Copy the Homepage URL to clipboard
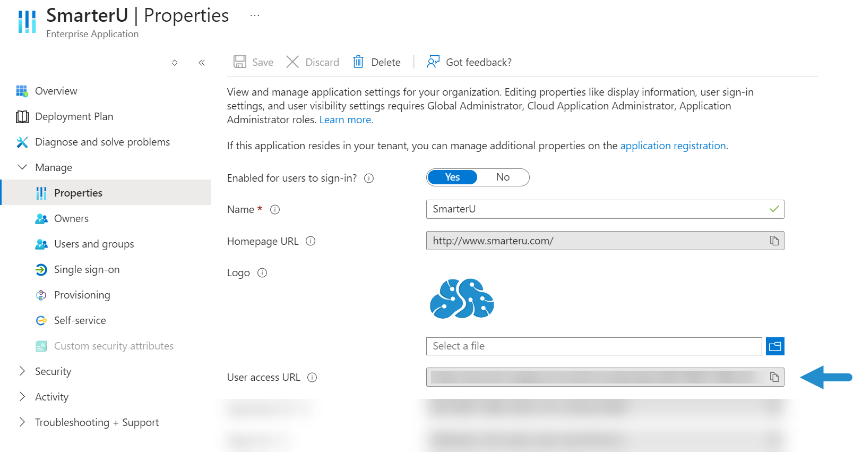 tap(774, 241)
